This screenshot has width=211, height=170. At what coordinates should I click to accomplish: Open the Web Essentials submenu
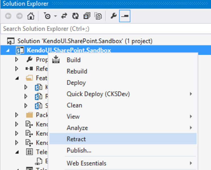pos(123,163)
